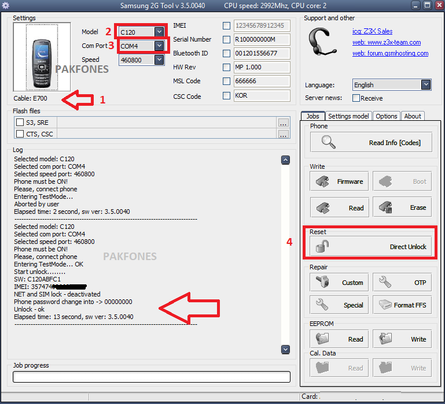The width and height of the screenshot is (445, 404).
Task: Click the Write-section Read chip icon
Action: (x=323, y=208)
